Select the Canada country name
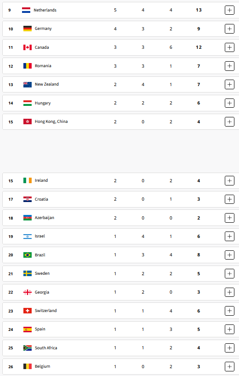 coord(42,47)
